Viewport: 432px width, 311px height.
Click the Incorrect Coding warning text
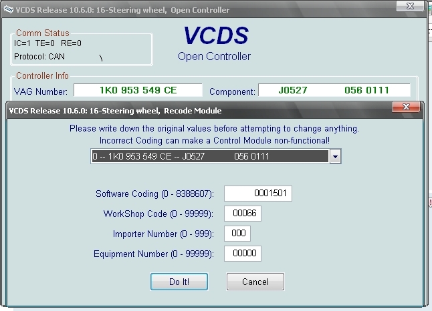[x=215, y=141]
